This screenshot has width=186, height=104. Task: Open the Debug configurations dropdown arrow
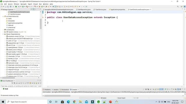[21, 7]
